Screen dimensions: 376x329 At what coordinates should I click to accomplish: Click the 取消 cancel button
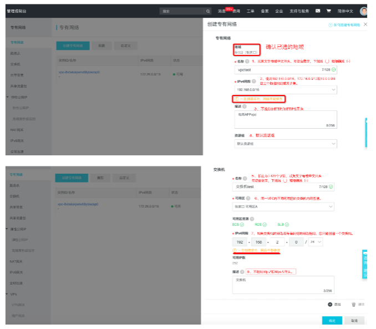354,320
